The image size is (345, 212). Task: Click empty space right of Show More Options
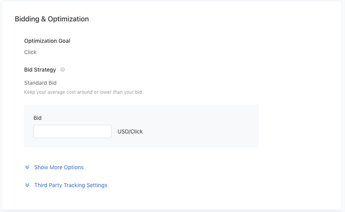pos(198,167)
